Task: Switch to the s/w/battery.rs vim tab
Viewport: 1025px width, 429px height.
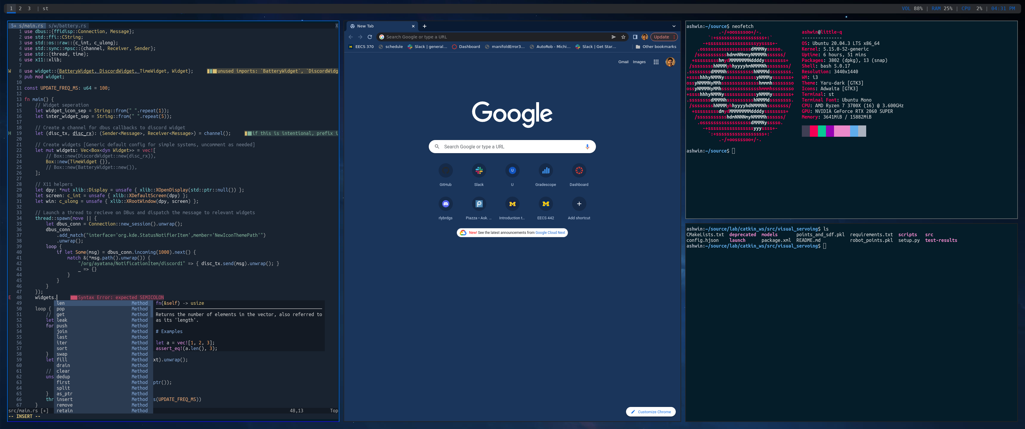Action: (x=67, y=26)
